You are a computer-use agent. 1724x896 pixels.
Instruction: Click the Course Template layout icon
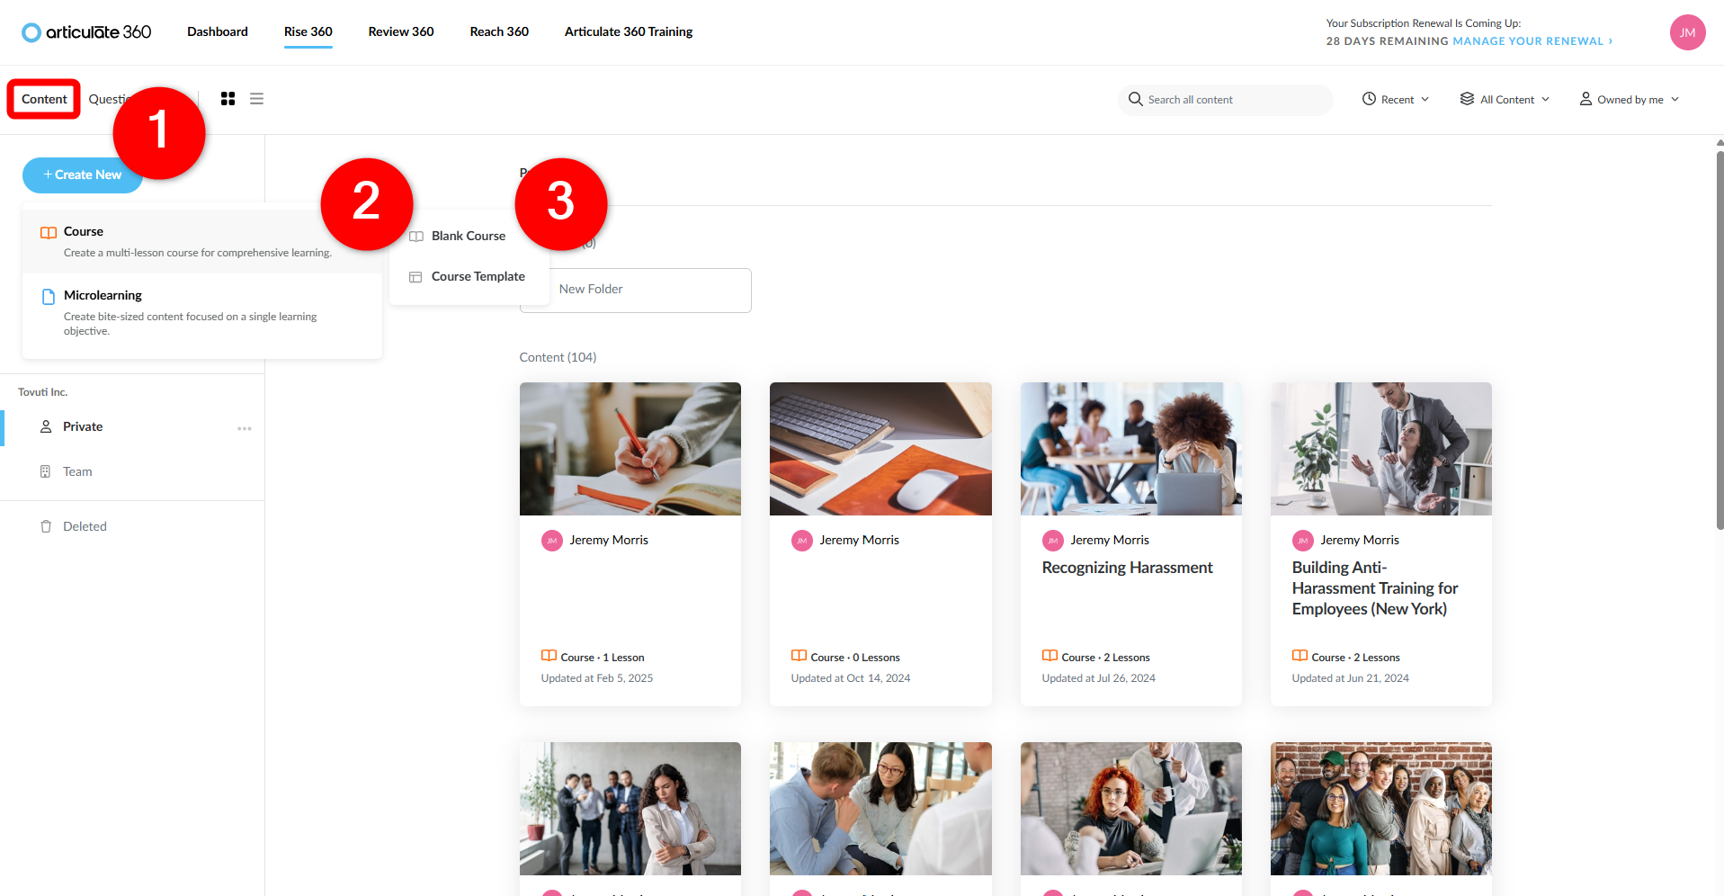[415, 277]
